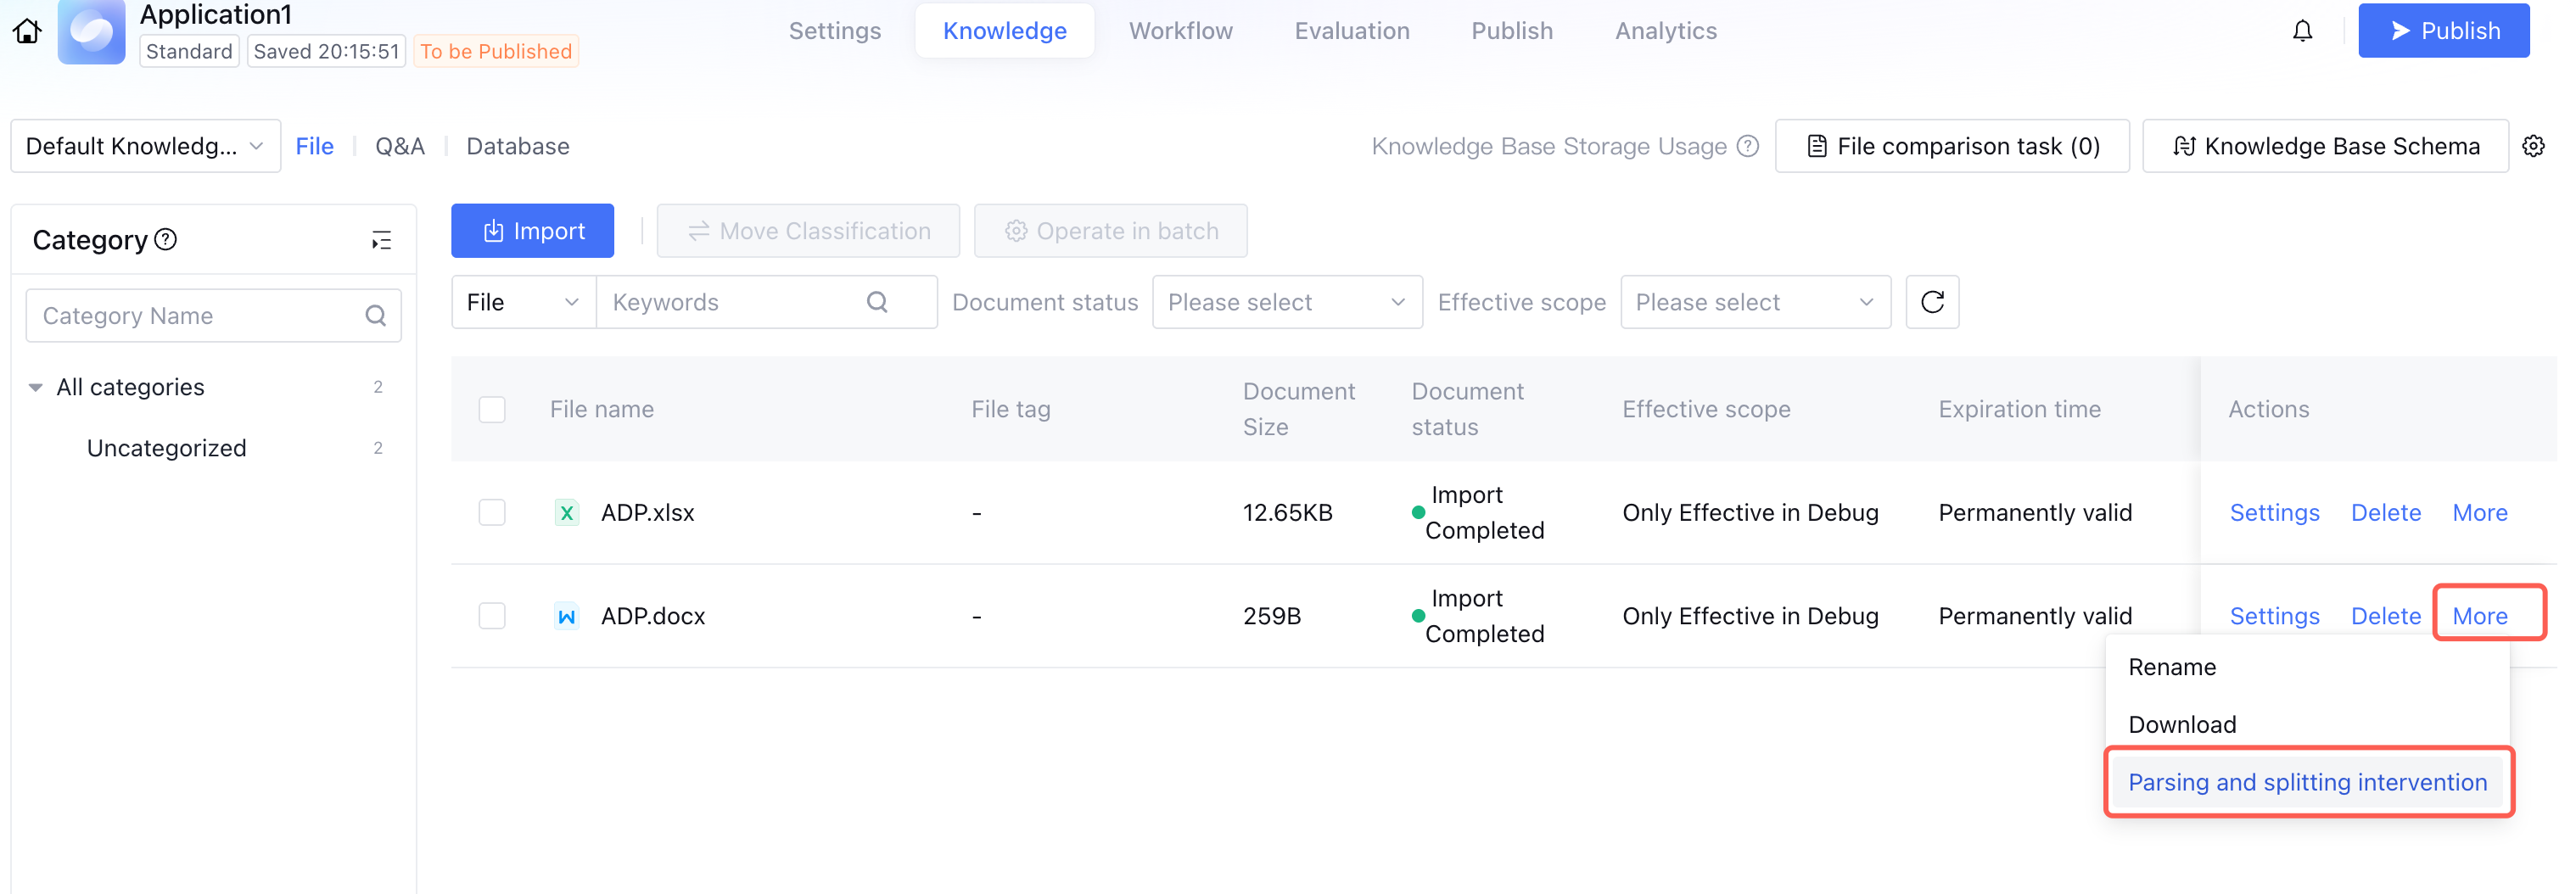The image size is (2576, 894).
Task: Open the Effective scope dropdown
Action: pyautogui.click(x=1754, y=302)
